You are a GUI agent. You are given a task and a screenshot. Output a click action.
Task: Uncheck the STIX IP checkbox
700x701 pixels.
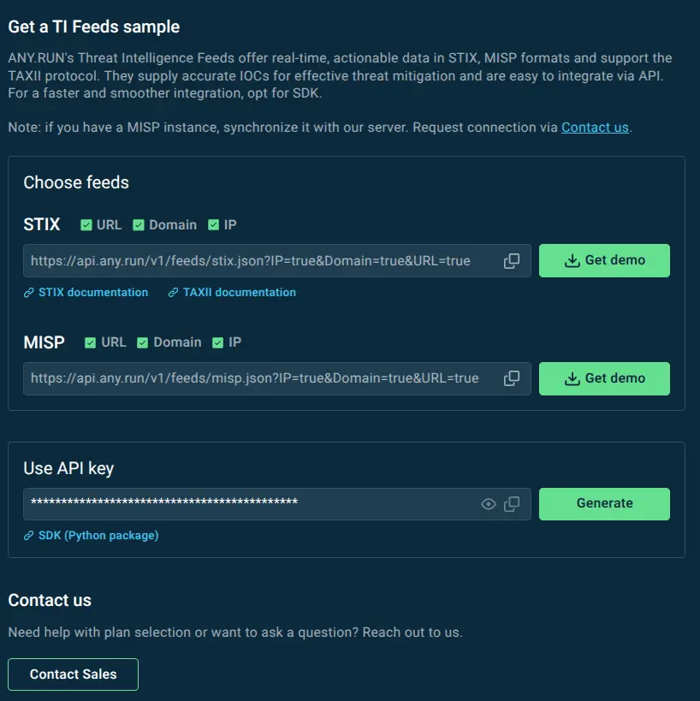[214, 225]
